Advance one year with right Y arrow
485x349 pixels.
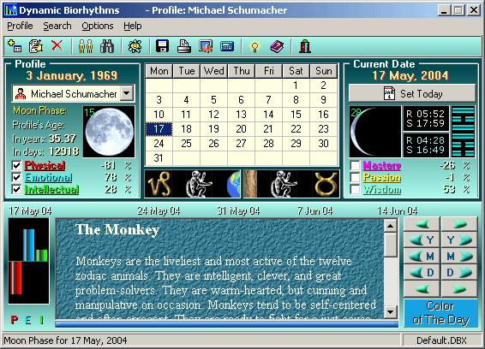(459, 240)
